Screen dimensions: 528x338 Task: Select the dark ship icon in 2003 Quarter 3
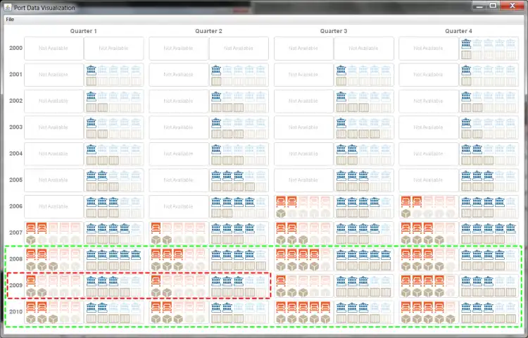(x=341, y=123)
